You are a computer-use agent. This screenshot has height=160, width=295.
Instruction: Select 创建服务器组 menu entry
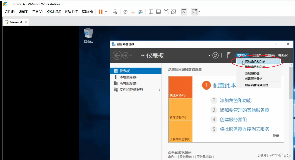pos(258,79)
